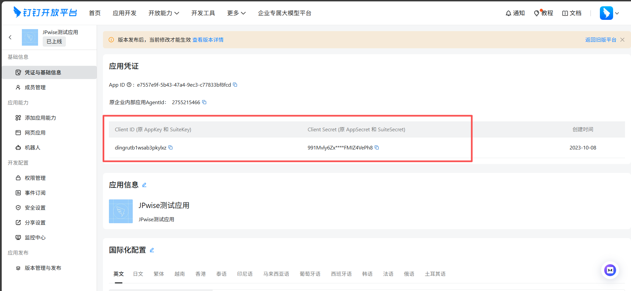Switch to the 法语 language tab

pos(388,274)
